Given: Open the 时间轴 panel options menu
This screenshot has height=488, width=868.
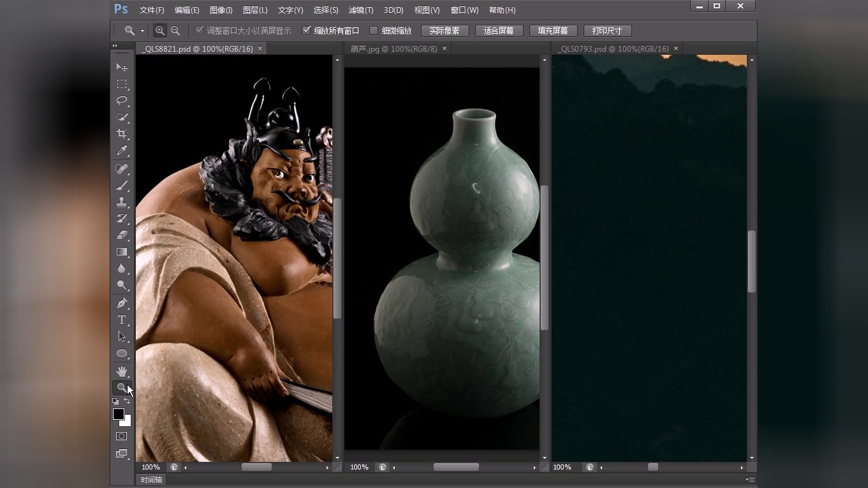Looking at the screenshot, I should point(751,479).
